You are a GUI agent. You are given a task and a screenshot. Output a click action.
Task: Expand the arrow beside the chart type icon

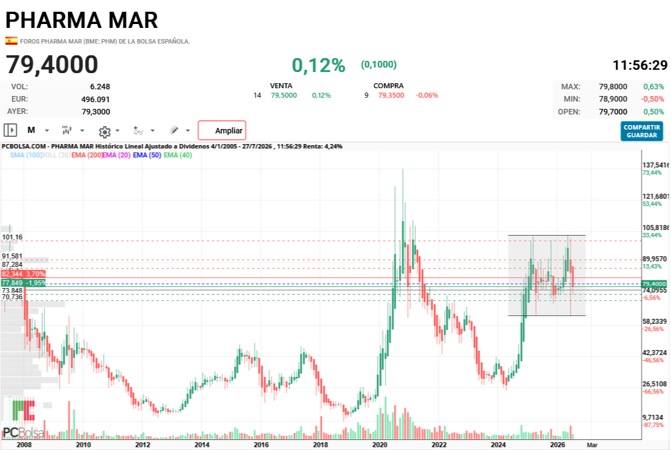[x=82, y=131]
